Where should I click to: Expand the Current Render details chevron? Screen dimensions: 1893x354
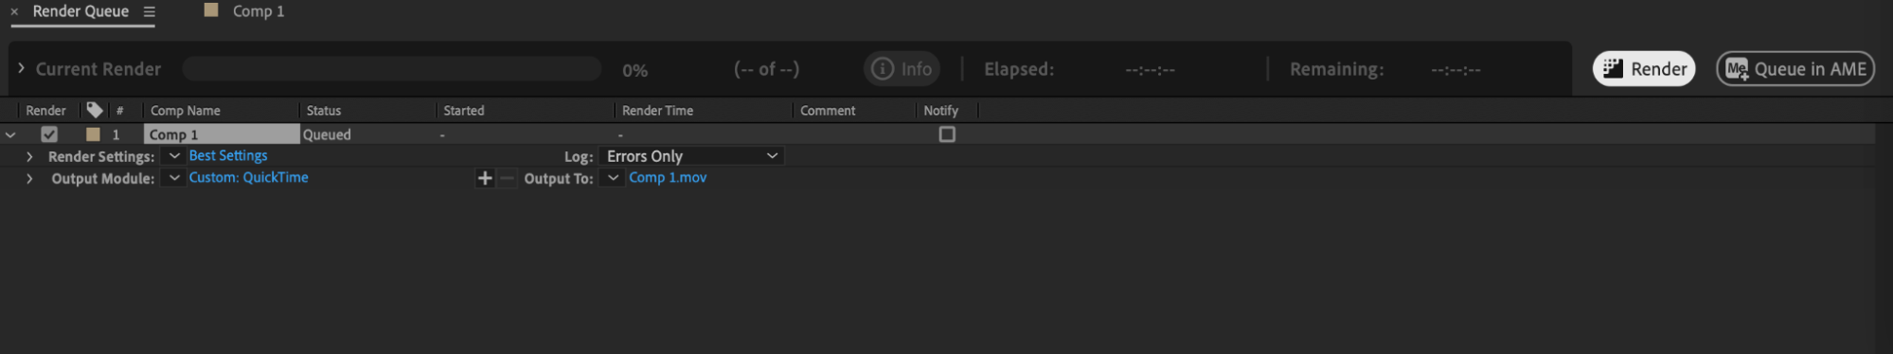pyautogui.click(x=21, y=68)
